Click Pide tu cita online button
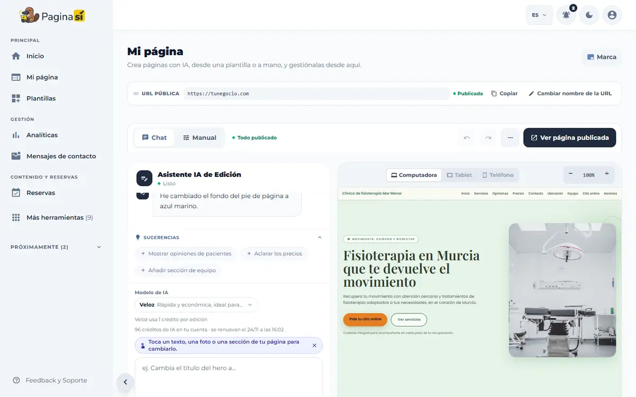This screenshot has width=636, height=397. coord(365,320)
